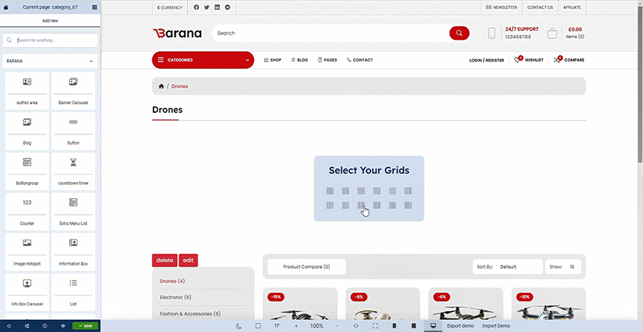The height and width of the screenshot is (332, 643).
Task: Open the Shop menu item
Action: (x=272, y=60)
